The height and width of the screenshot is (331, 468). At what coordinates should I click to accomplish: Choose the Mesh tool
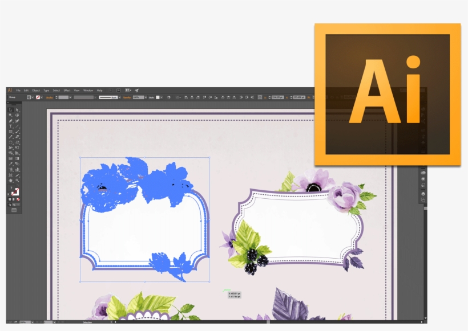click(x=10, y=158)
